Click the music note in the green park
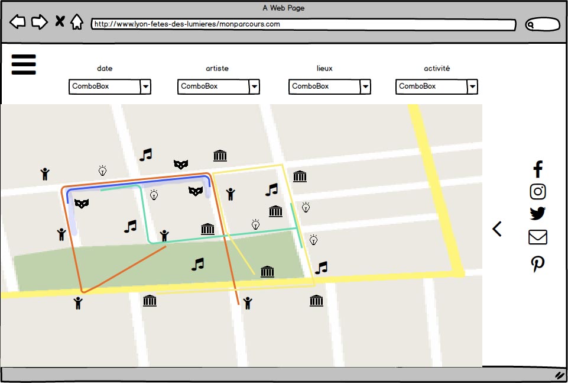The width and height of the screenshot is (568, 383). click(198, 264)
